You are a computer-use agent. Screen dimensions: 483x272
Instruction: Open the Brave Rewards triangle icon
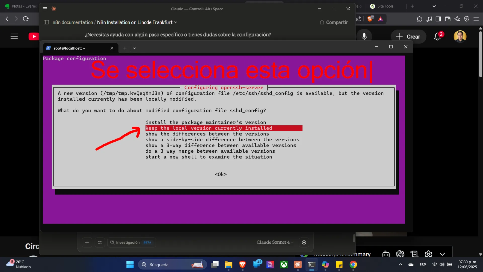click(x=380, y=19)
